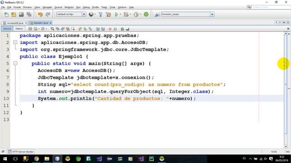This screenshot has height=163, width=291.
Task: Open the Conexion_mysql connection dropdown
Action: (212, 14)
